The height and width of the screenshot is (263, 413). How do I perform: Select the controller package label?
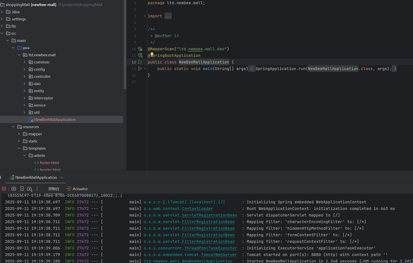click(x=42, y=76)
